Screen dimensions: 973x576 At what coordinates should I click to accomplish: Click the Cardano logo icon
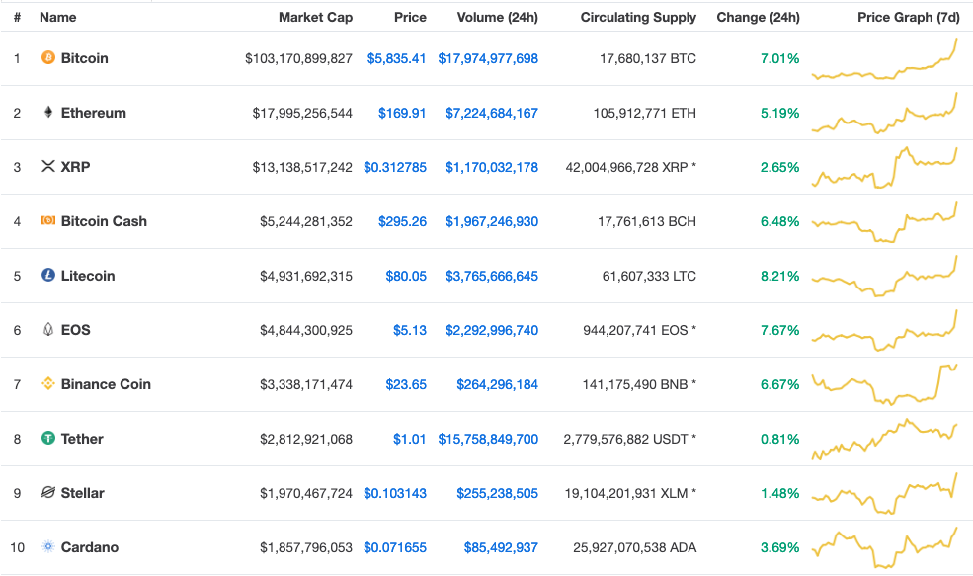coord(47,546)
